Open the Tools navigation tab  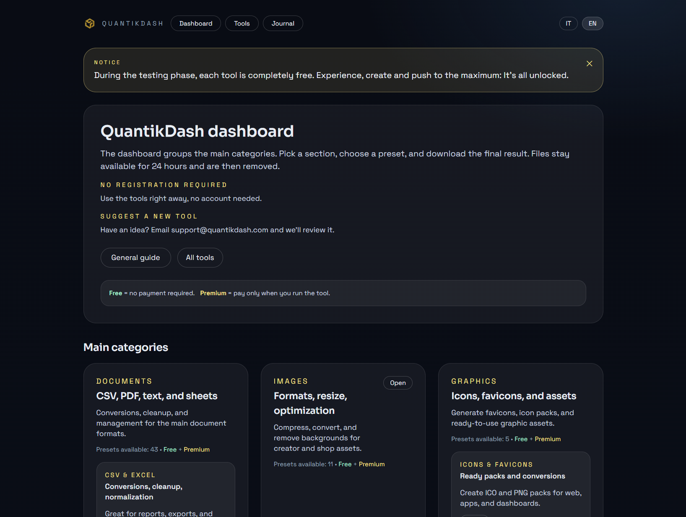point(242,23)
